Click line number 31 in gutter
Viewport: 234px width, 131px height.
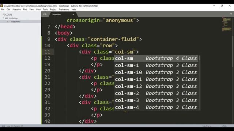[x=47, y=102]
